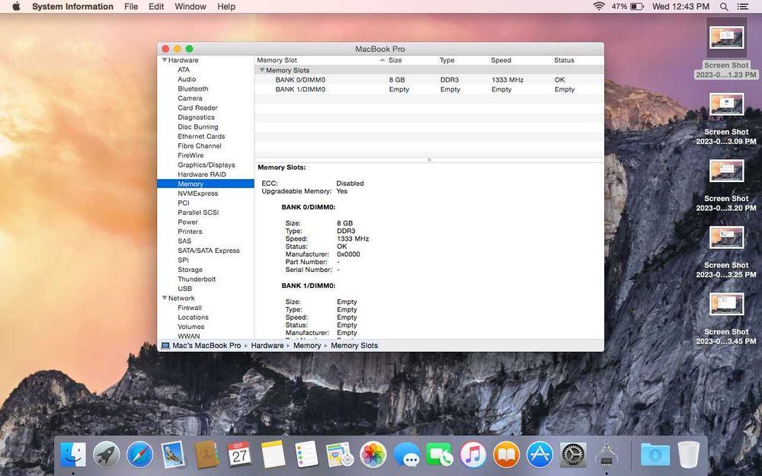Click Memory Slots in the path bar

pos(354,345)
